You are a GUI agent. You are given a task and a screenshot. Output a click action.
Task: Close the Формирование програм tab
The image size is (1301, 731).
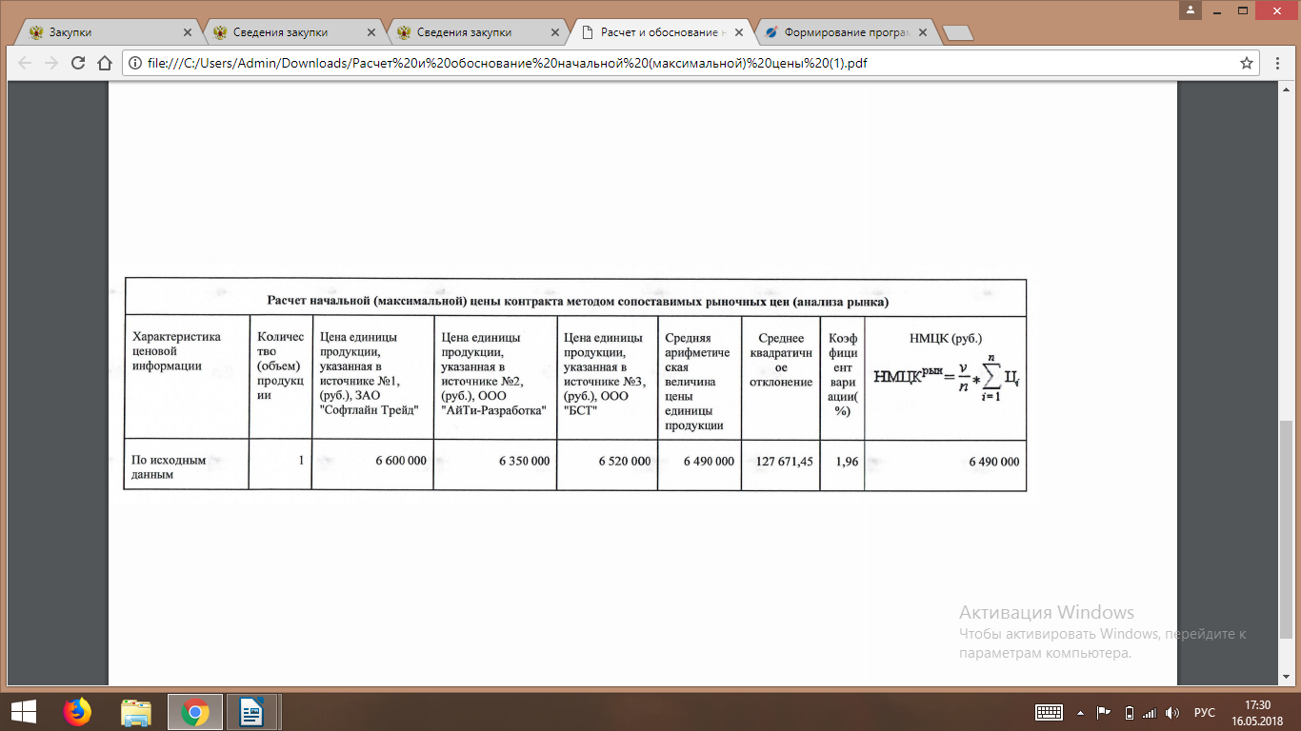tap(922, 32)
